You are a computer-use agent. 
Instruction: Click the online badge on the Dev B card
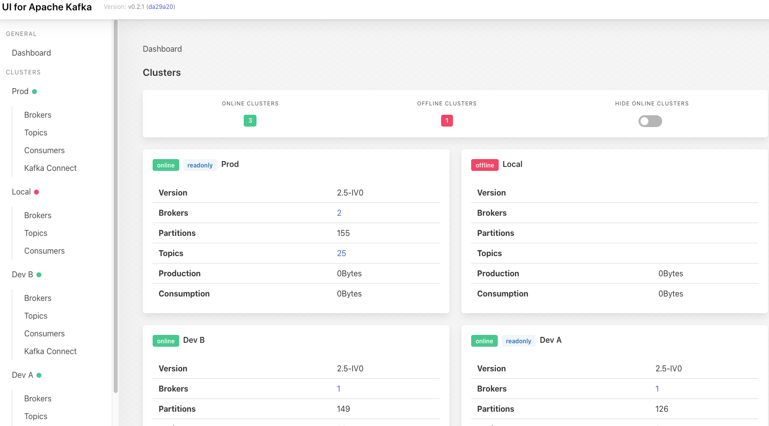click(165, 340)
